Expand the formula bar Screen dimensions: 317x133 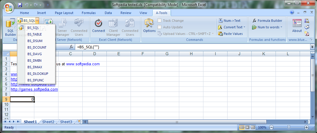tap(313, 47)
